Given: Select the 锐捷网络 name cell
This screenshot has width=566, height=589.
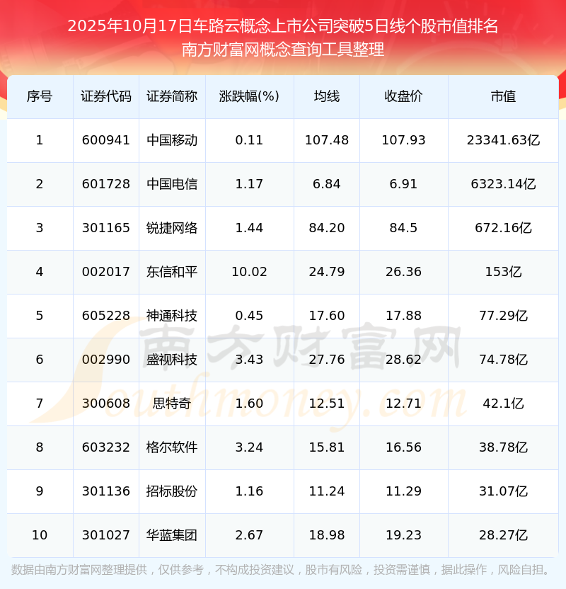Looking at the screenshot, I should pos(172,228).
